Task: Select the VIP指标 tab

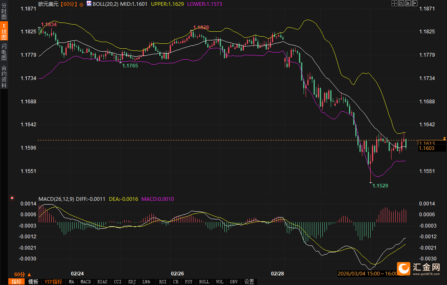Action: tap(53, 282)
